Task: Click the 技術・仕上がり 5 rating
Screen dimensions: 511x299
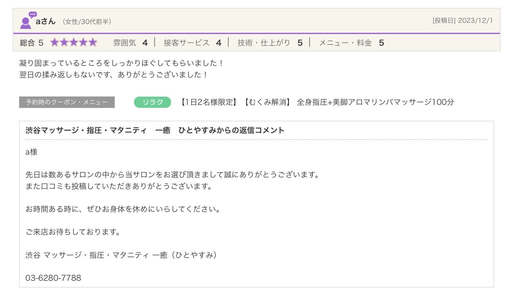Action: click(x=270, y=42)
